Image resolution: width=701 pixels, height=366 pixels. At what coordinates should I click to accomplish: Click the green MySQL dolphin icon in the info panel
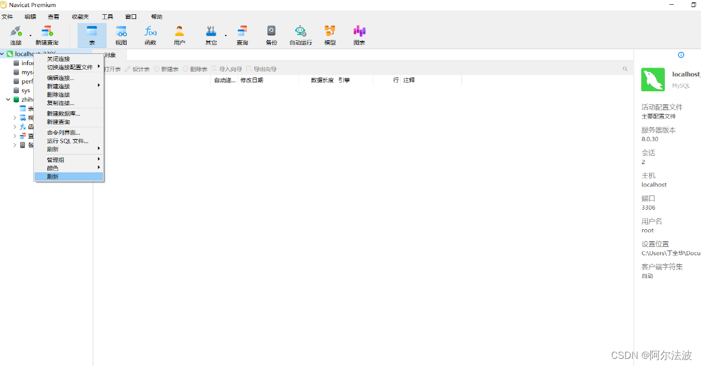coord(652,79)
